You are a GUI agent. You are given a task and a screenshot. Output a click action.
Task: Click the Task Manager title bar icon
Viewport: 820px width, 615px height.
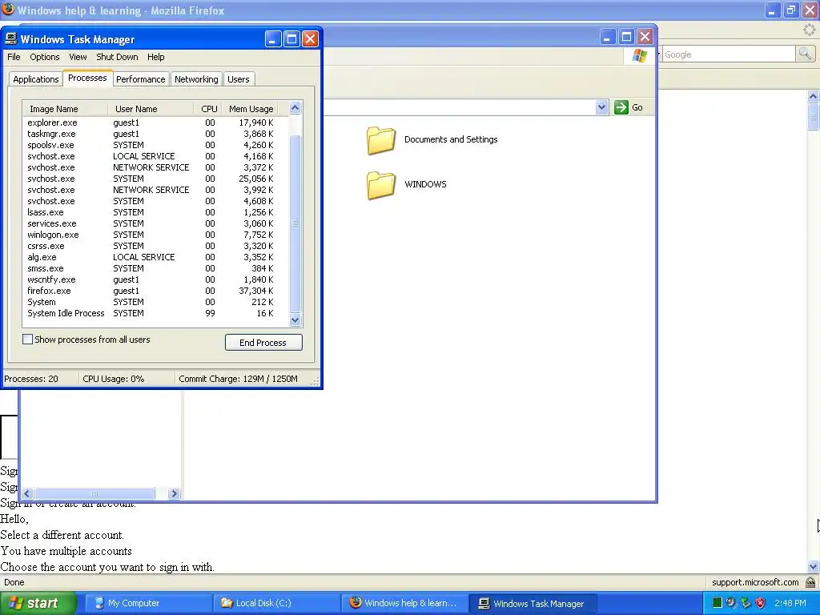coord(10,38)
